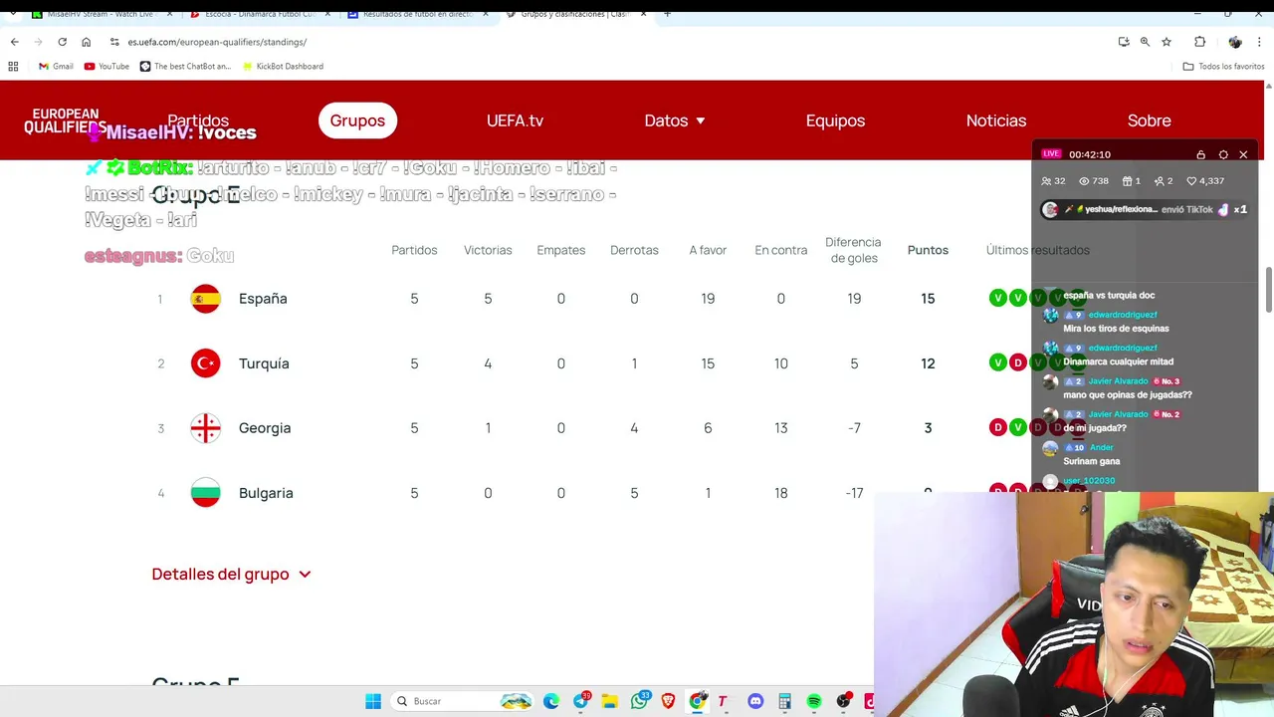1274x717 pixels.
Task: Open a new browser tab
Action: click(x=667, y=14)
